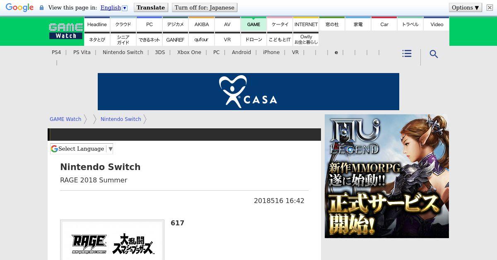The height and width of the screenshot is (260, 497).
Task: Select the GAME tab
Action: pos(253,24)
